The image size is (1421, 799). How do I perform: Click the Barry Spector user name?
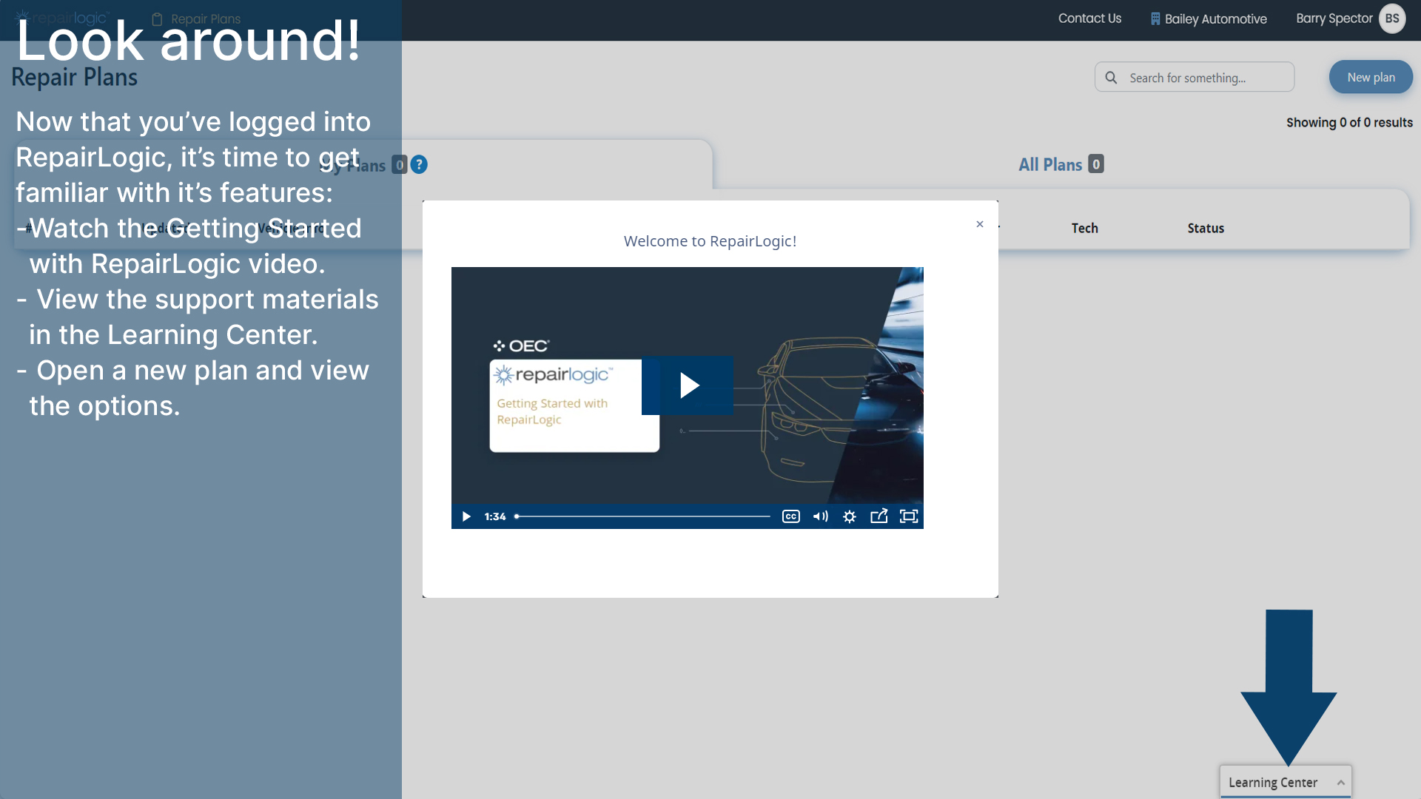point(1334,18)
